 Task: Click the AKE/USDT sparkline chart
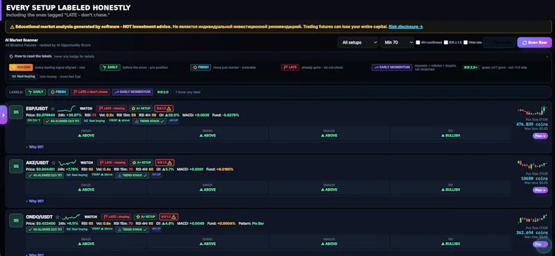tap(67, 162)
